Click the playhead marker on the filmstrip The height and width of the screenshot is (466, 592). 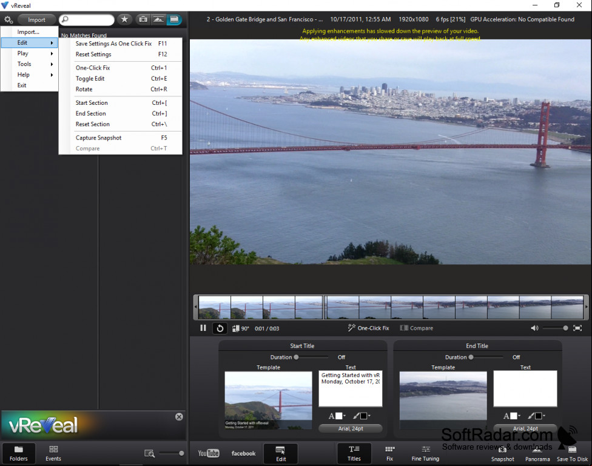click(324, 307)
